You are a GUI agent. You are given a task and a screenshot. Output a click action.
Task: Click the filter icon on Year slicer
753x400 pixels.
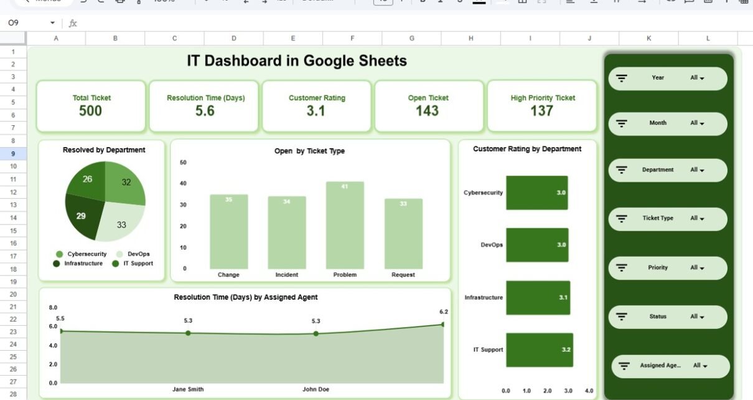click(x=621, y=79)
